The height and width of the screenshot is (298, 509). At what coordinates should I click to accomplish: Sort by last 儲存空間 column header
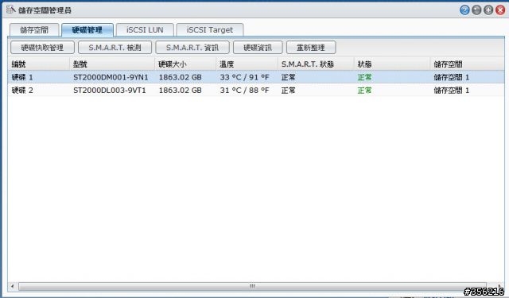coord(468,64)
